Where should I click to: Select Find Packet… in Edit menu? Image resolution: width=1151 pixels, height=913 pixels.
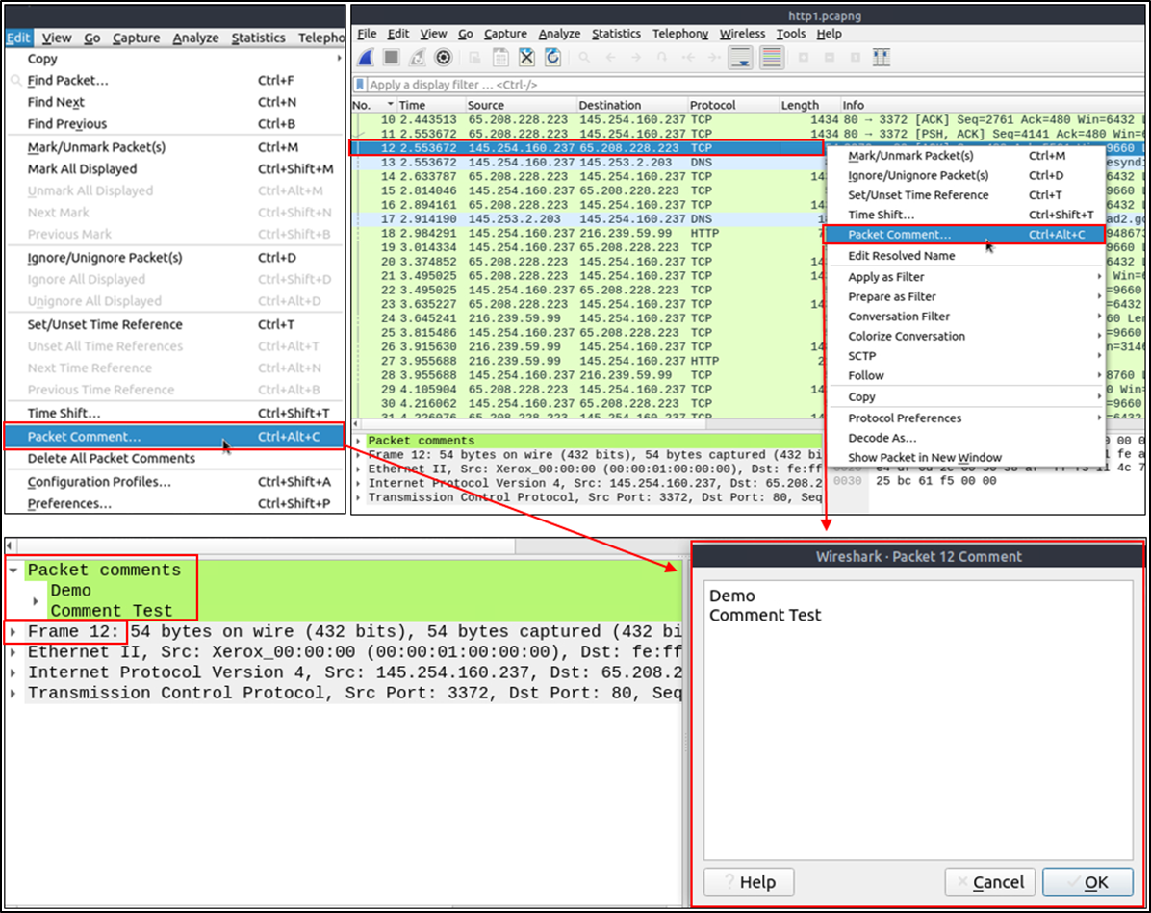tap(175, 80)
